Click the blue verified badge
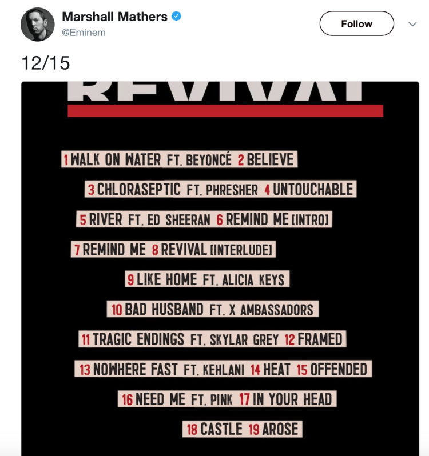429x456 pixels. point(177,17)
